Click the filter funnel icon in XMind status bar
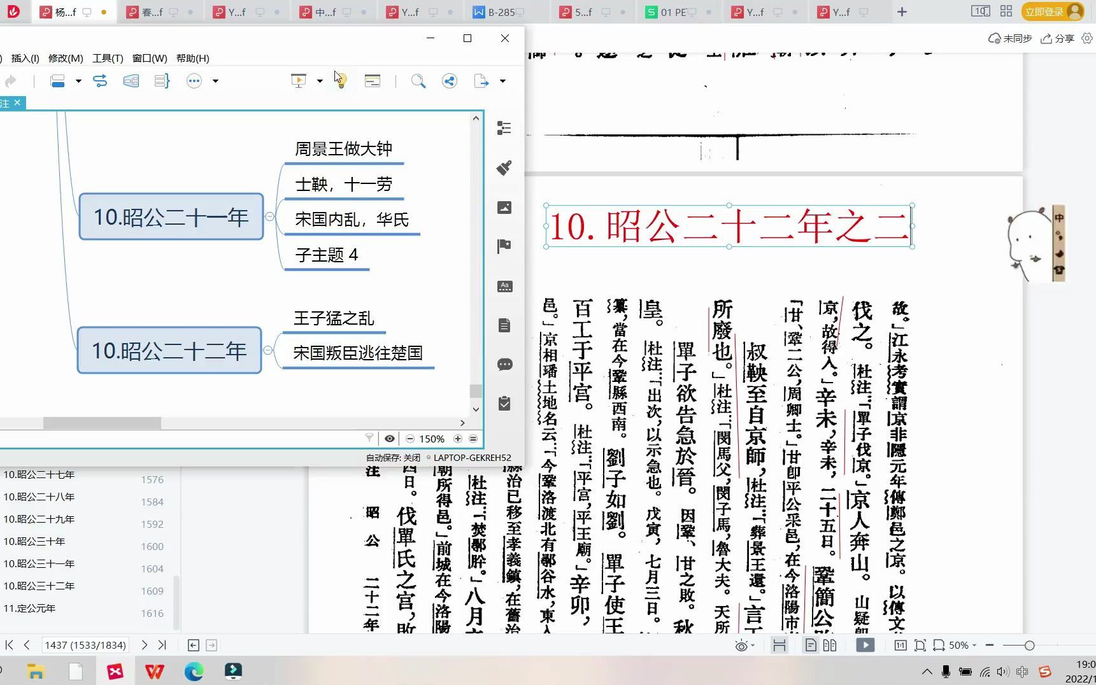 pos(369,438)
